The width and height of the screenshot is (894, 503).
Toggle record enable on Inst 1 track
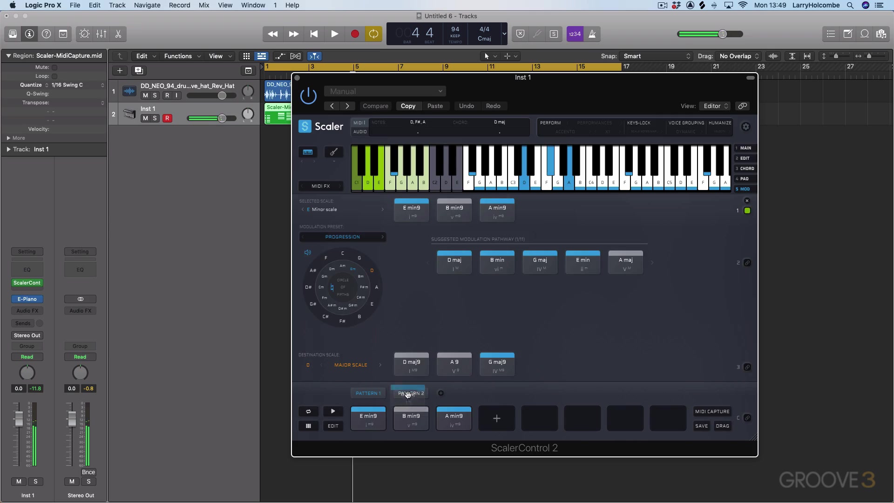[x=167, y=118]
